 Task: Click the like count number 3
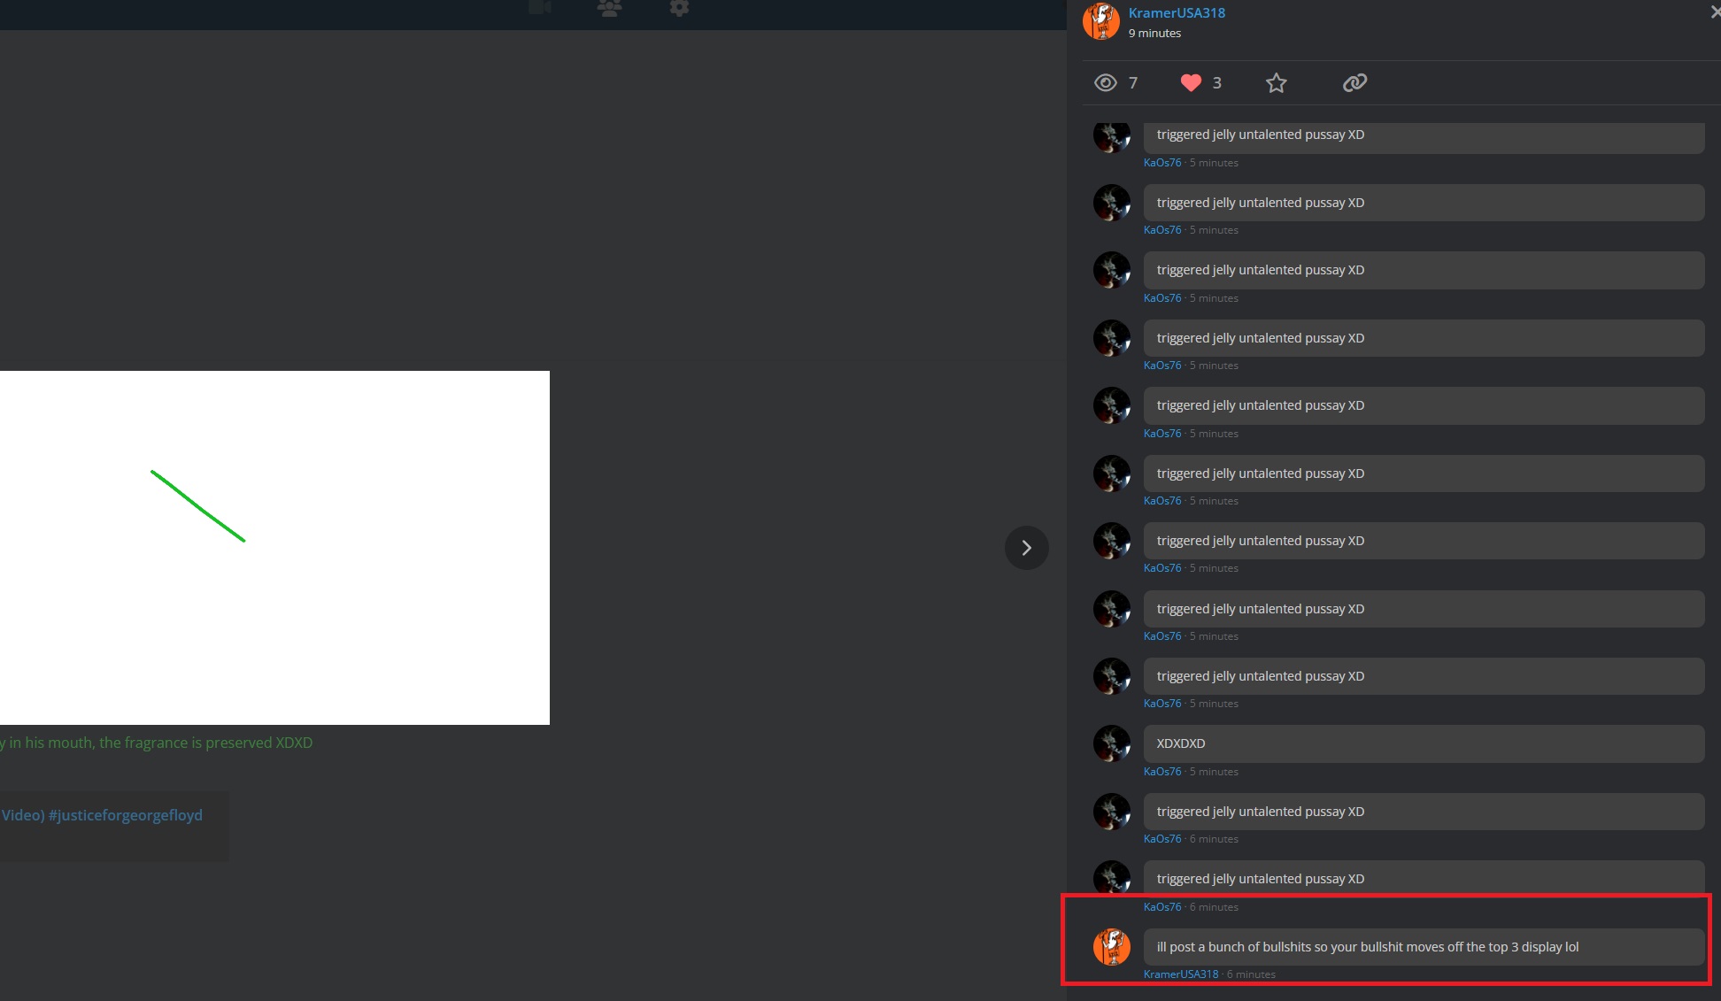(x=1217, y=83)
